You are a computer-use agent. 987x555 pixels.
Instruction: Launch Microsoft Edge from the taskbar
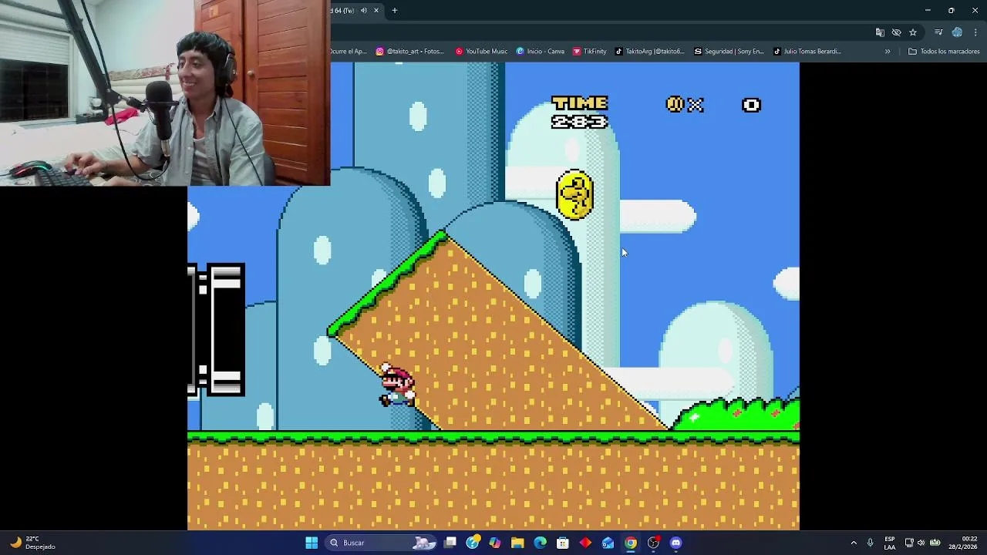(x=540, y=543)
